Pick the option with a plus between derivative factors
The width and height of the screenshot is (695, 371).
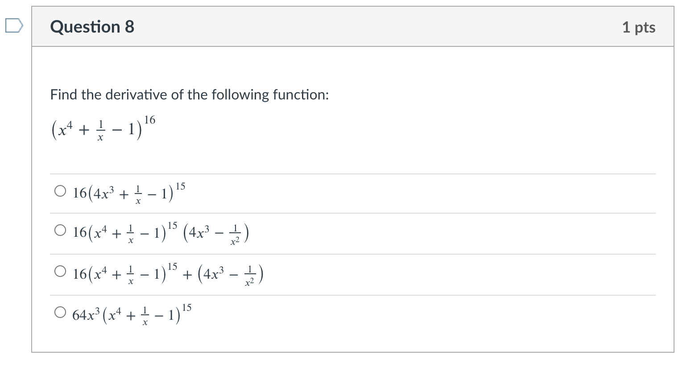[60, 272]
